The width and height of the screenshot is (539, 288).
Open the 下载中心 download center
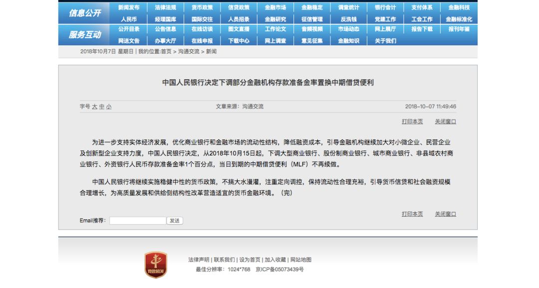coord(239,41)
